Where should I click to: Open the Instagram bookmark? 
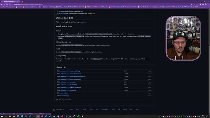26,7
